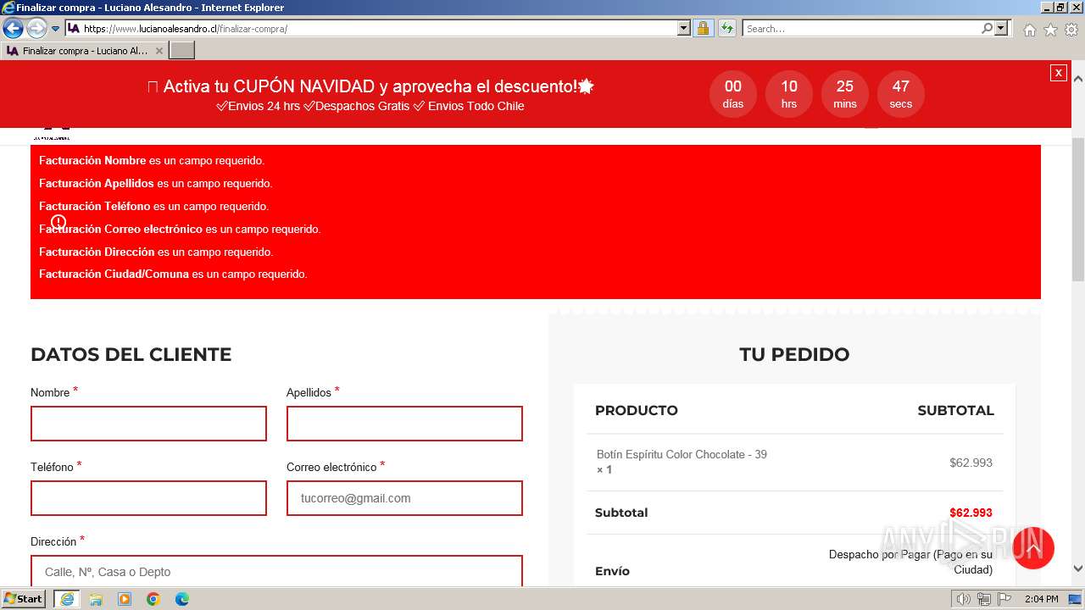Click the 'Facturación Apellidos' error message
This screenshot has width=1085, height=610.
click(x=156, y=183)
